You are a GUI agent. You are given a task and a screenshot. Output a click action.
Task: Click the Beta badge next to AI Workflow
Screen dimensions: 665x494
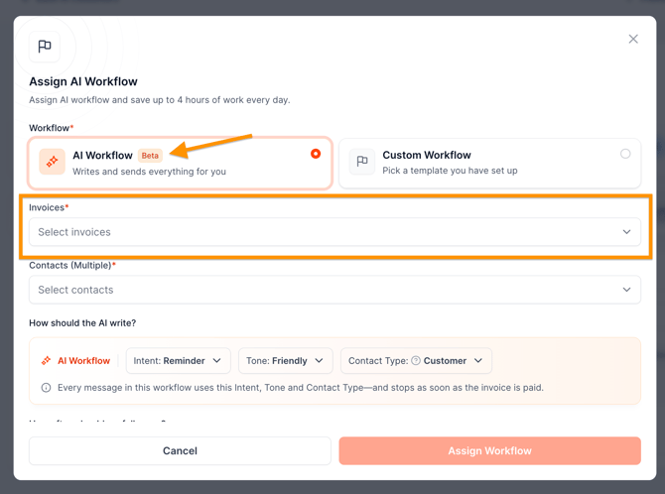(x=150, y=156)
